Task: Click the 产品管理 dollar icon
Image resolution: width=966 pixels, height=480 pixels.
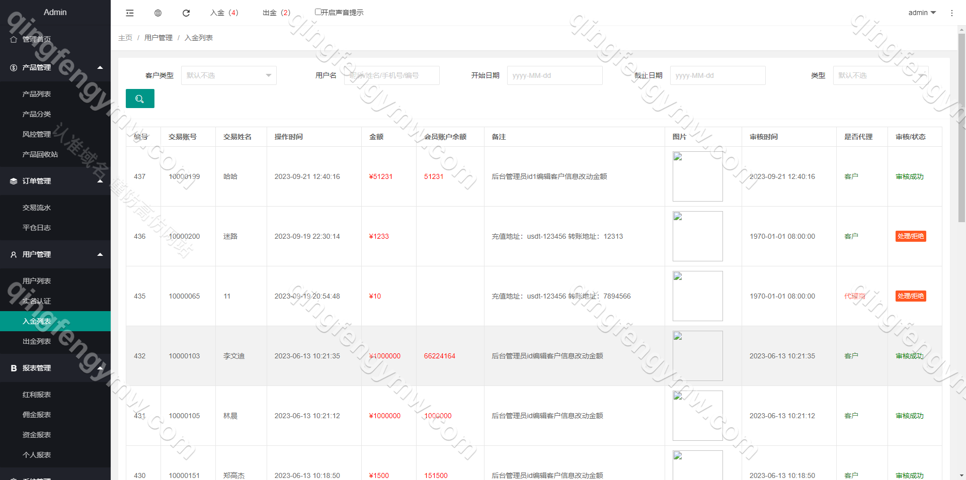Action: [x=14, y=67]
